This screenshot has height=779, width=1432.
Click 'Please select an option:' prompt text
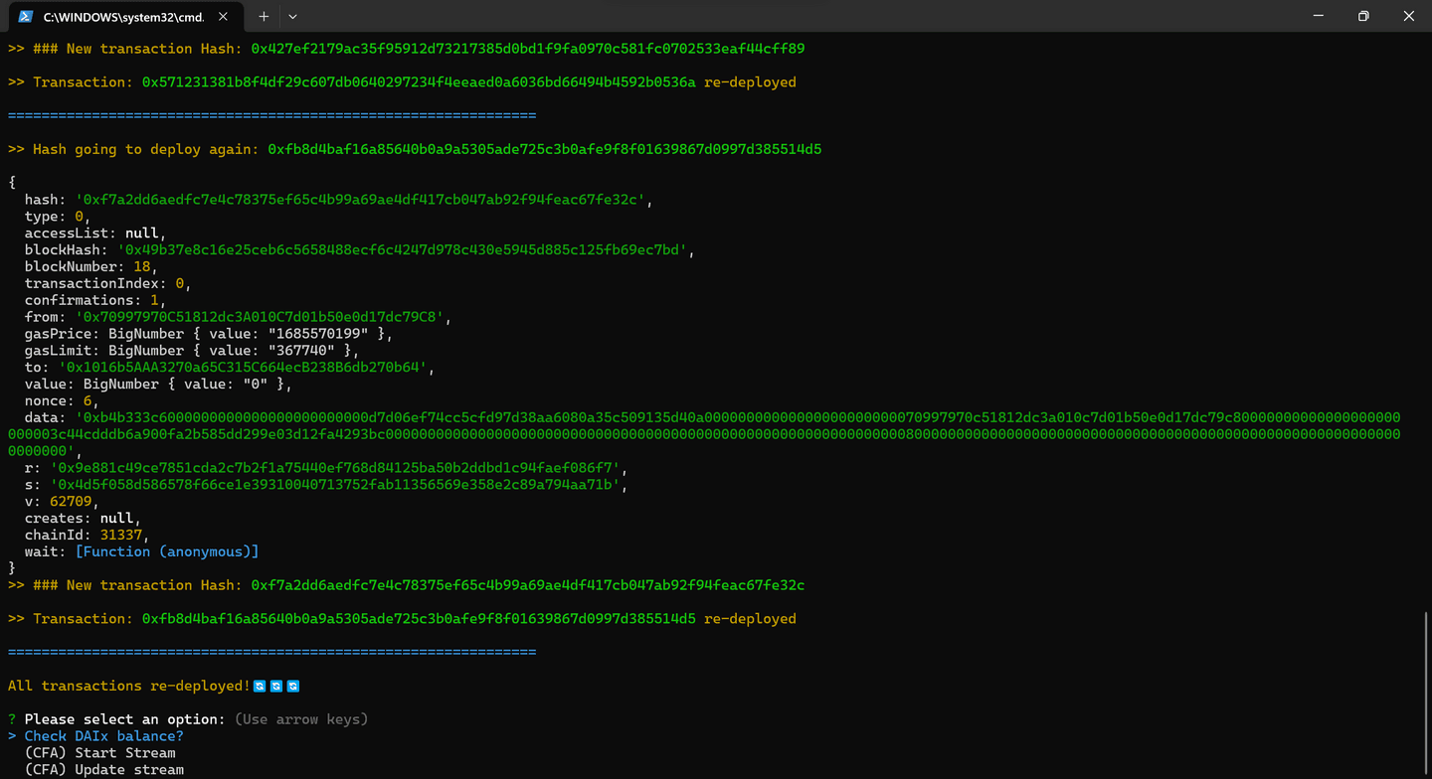(124, 720)
